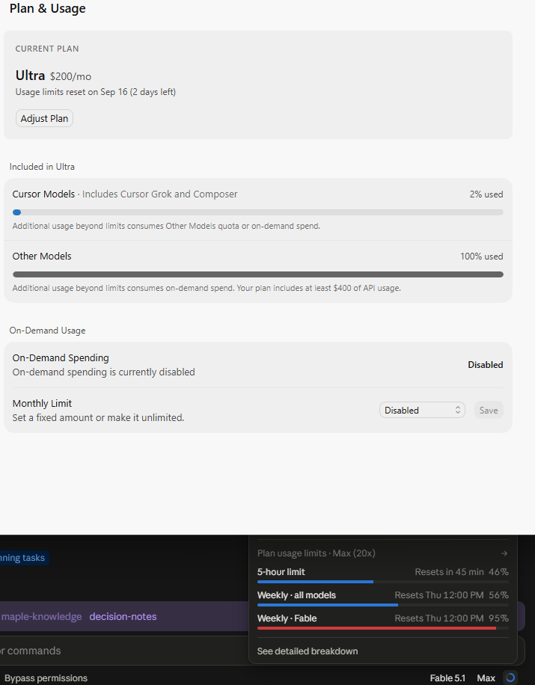This screenshot has height=685, width=535.
Task: Click the Fable 5.1 model selector
Action: (x=447, y=678)
